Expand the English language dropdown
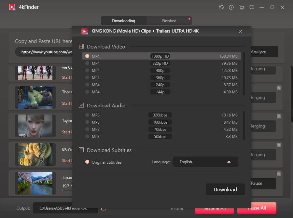Image resolution: width=293 pixels, height=218 pixels. (x=205, y=162)
